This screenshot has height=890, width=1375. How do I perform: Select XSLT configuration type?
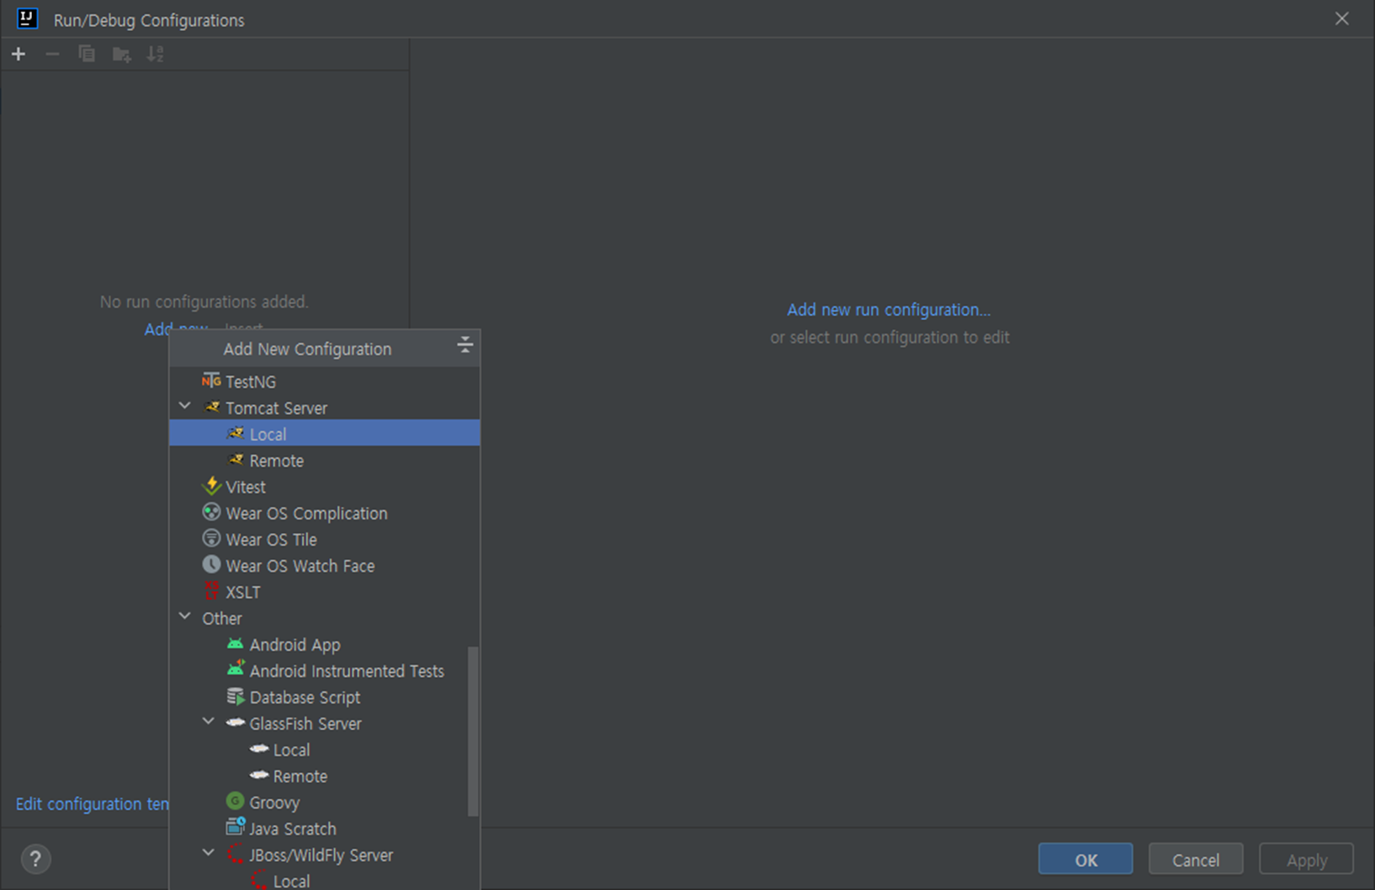pos(325,592)
